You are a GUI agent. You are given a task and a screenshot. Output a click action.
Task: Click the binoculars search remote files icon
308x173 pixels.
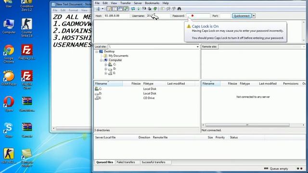[x=179, y=9]
